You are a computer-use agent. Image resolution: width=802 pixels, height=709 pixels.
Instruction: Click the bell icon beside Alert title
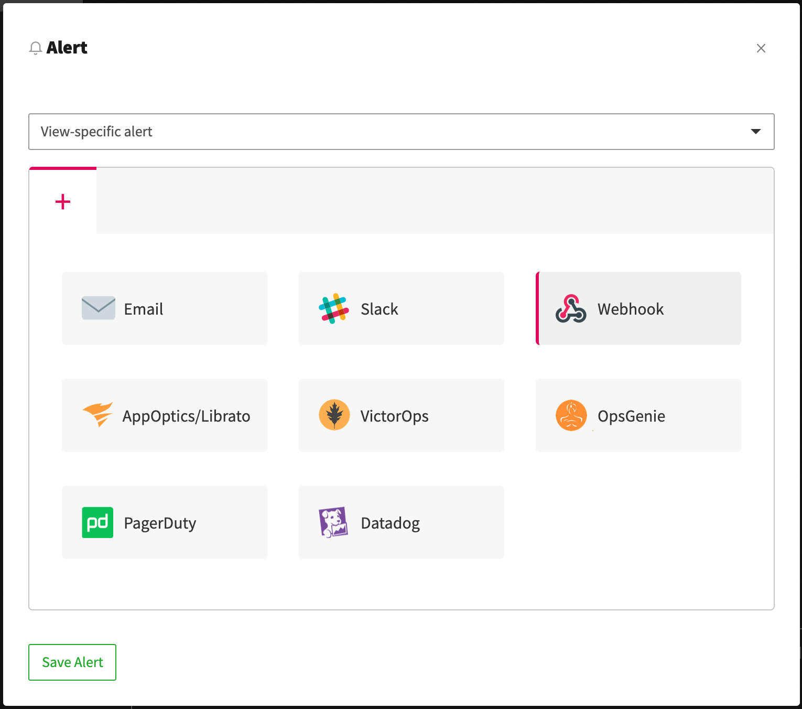(35, 48)
